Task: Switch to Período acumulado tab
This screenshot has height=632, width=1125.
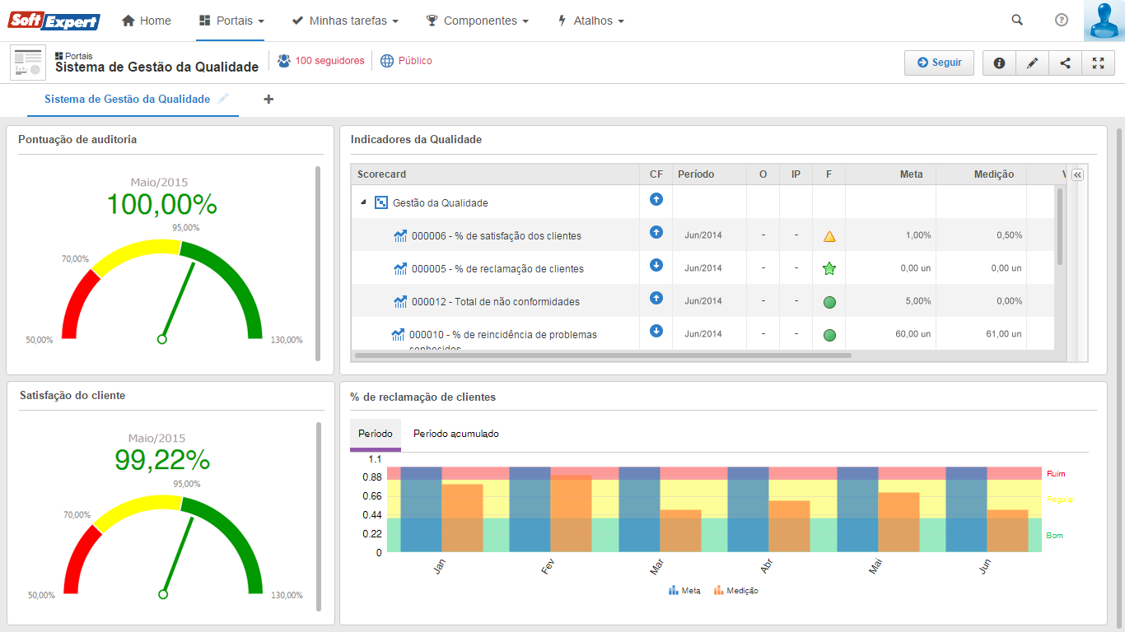Action: click(455, 434)
